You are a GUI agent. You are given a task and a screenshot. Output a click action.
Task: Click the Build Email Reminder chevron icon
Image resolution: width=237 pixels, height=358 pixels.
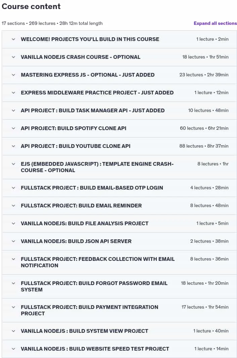click(x=13, y=206)
